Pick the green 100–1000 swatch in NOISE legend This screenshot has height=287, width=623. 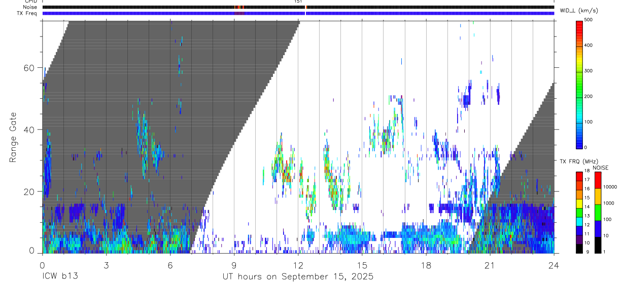coord(598,213)
